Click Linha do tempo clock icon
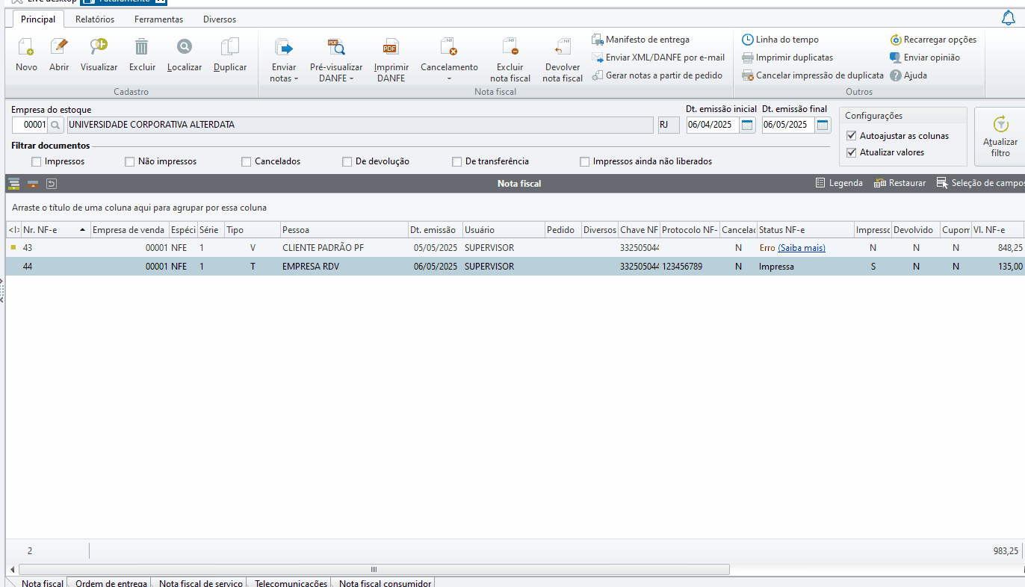 748,40
